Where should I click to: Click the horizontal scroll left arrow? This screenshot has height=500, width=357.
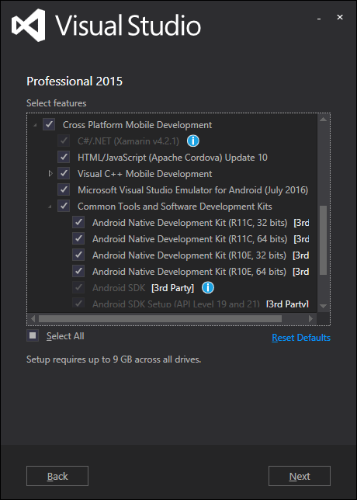pyautogui.click(x=33, y=318)
